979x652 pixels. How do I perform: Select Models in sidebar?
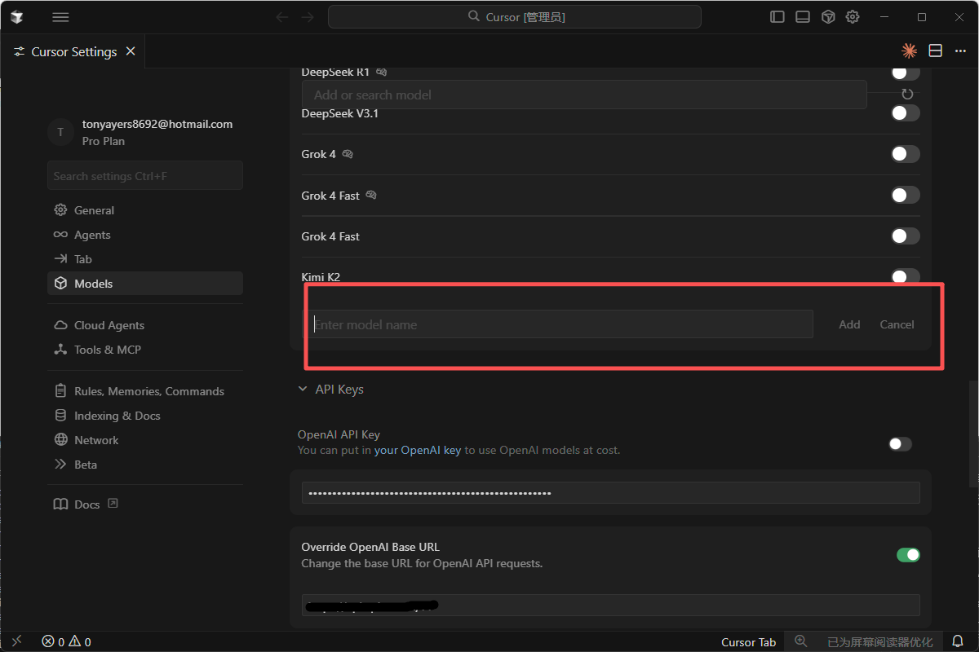pyautogui.click(x=145, y=284)
